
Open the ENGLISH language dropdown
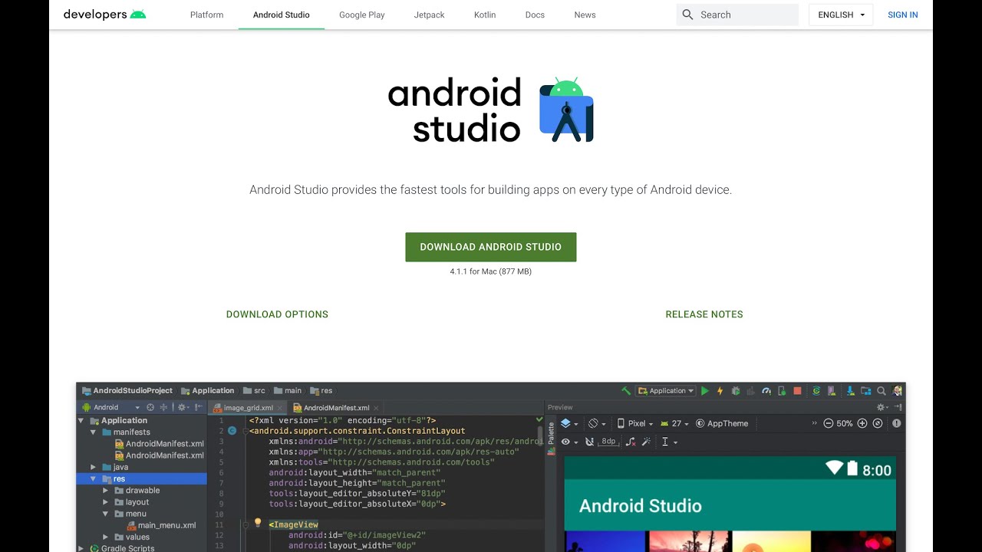(x=841, y=15)
